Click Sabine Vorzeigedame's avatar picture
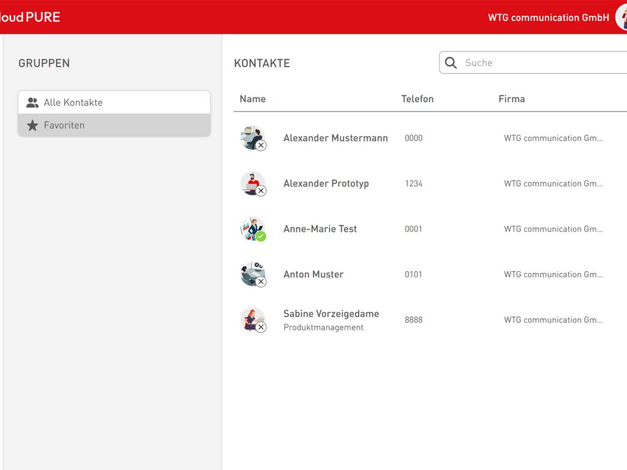The image size is (627, 470). 252,319
